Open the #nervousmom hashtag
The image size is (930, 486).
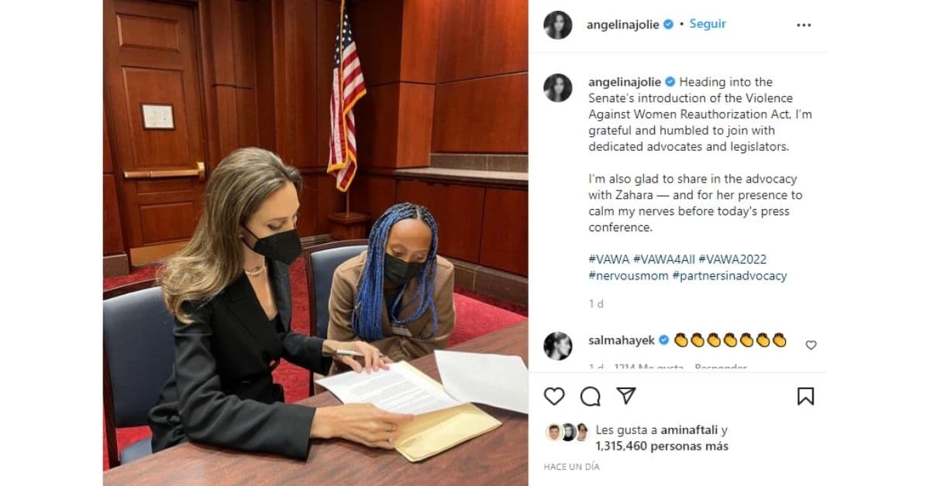[x=628, y=276]
